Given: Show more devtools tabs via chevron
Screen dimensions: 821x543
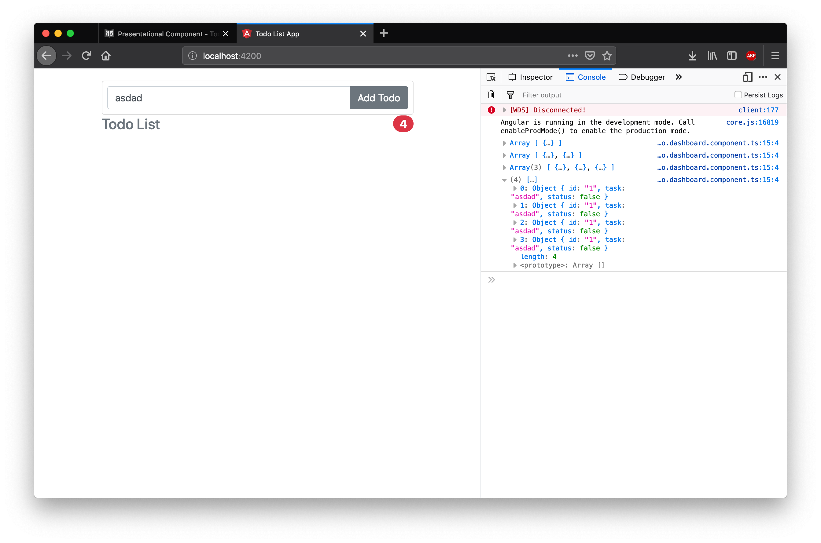Looking at the screenshot, I should pyautogui.click(x=678, y=77).
